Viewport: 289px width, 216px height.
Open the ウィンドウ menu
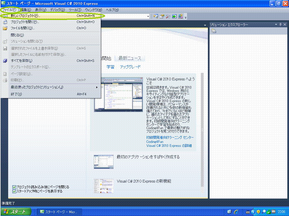point(94,10)
